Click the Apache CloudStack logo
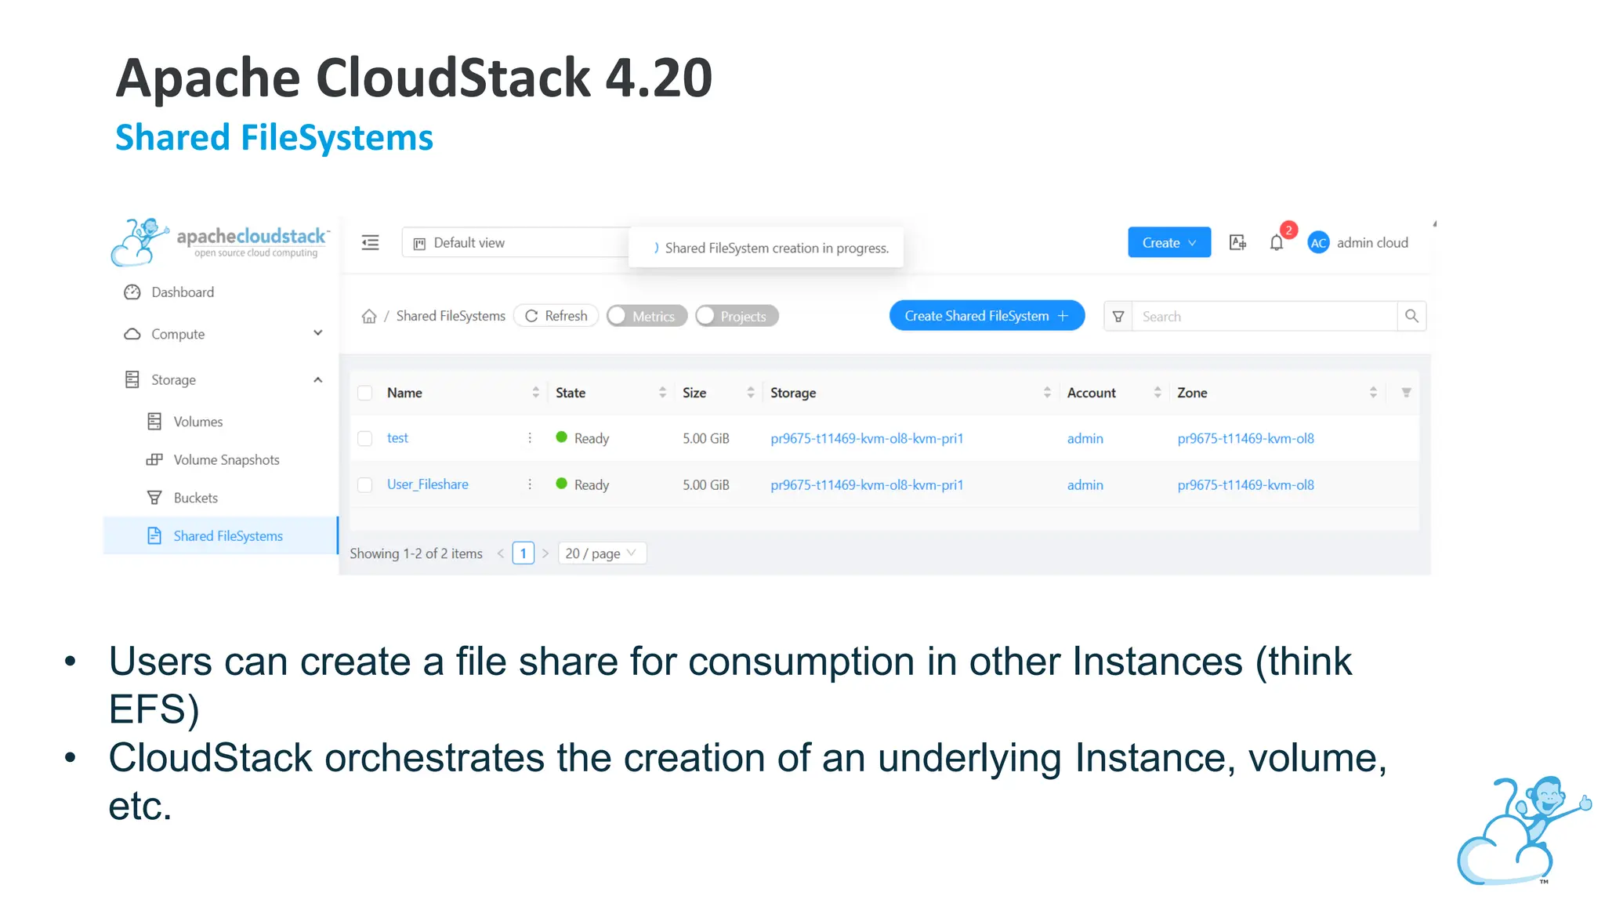The width and height of the screenshot is (1605, 903). click(x=220, y=241)
